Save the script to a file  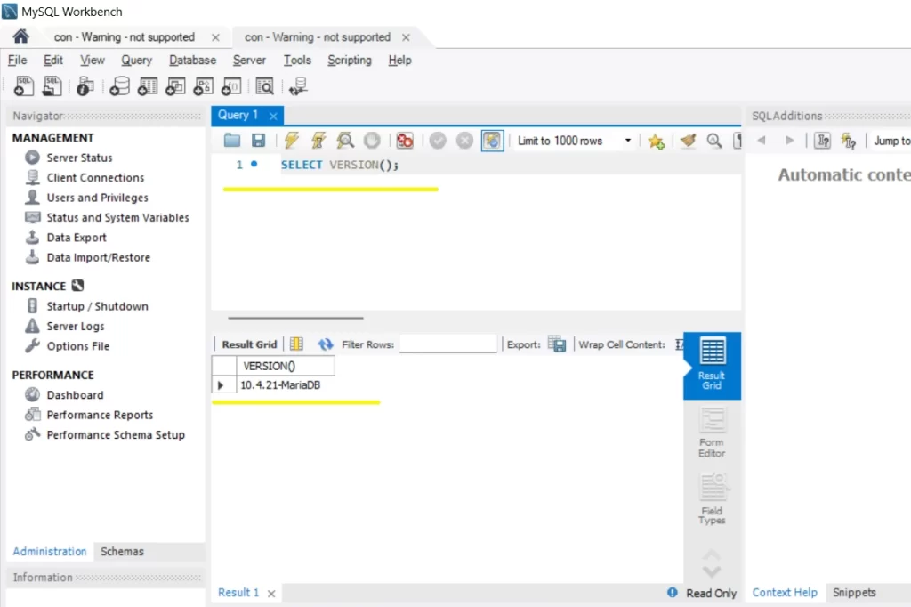pos(259,140)
